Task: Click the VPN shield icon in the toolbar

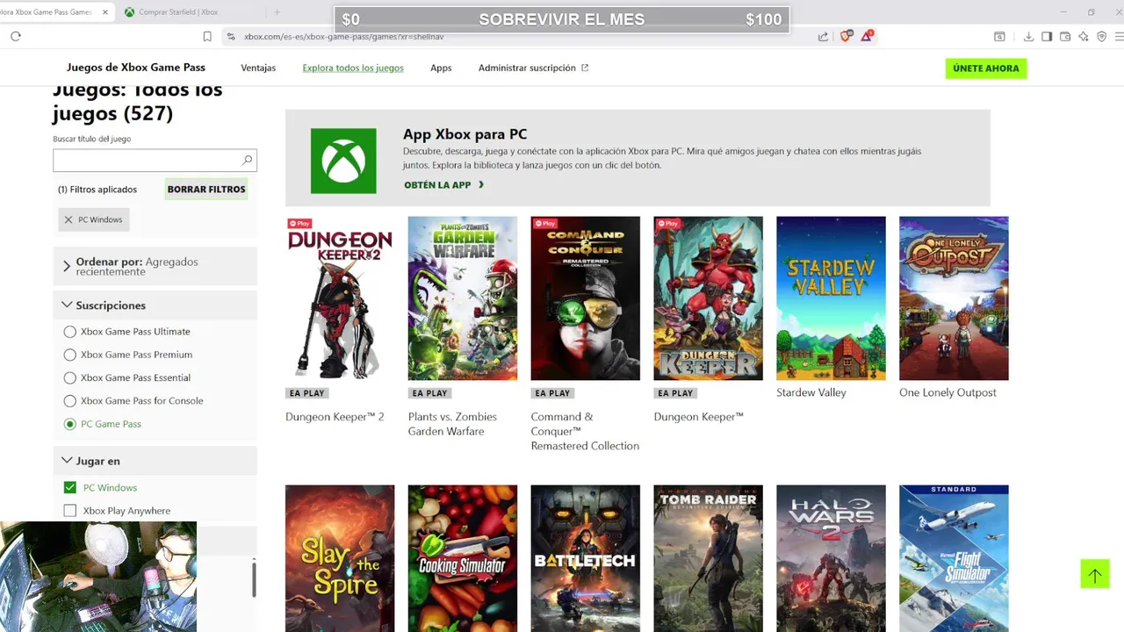Action: (x=1102, y=36)
